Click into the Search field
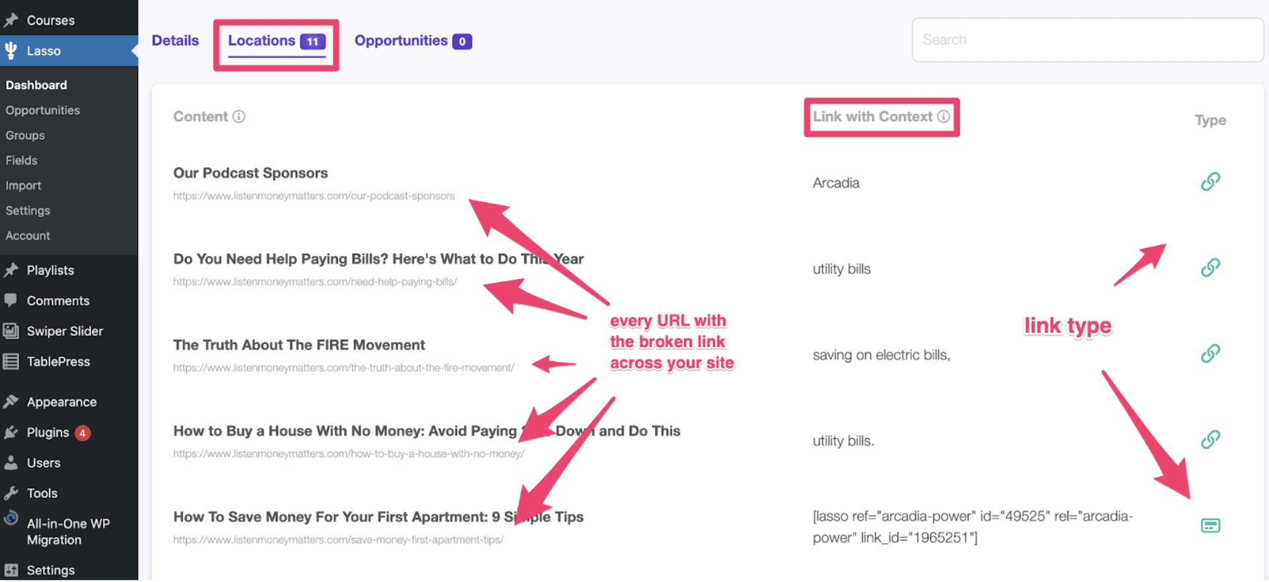1269x582 pixels. (x=1087, y=40)
